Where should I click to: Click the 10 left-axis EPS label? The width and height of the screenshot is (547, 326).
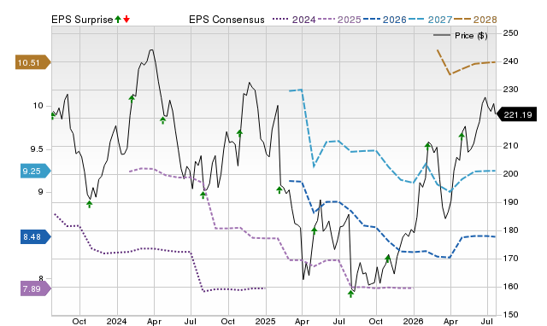pyautogui.click(x=38, y=106)
